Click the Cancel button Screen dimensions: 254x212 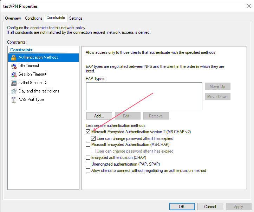click(x=210, y=206)
